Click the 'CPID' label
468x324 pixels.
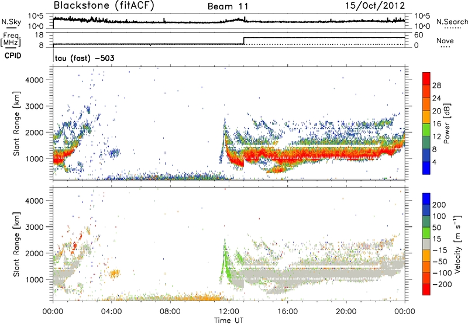[x=13, y=56]
